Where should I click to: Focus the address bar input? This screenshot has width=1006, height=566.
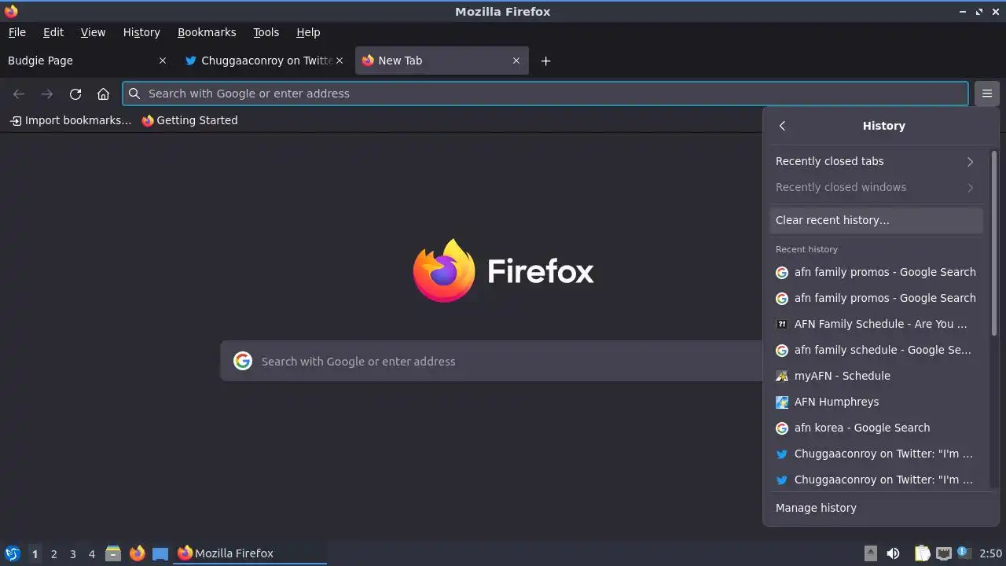545,94
